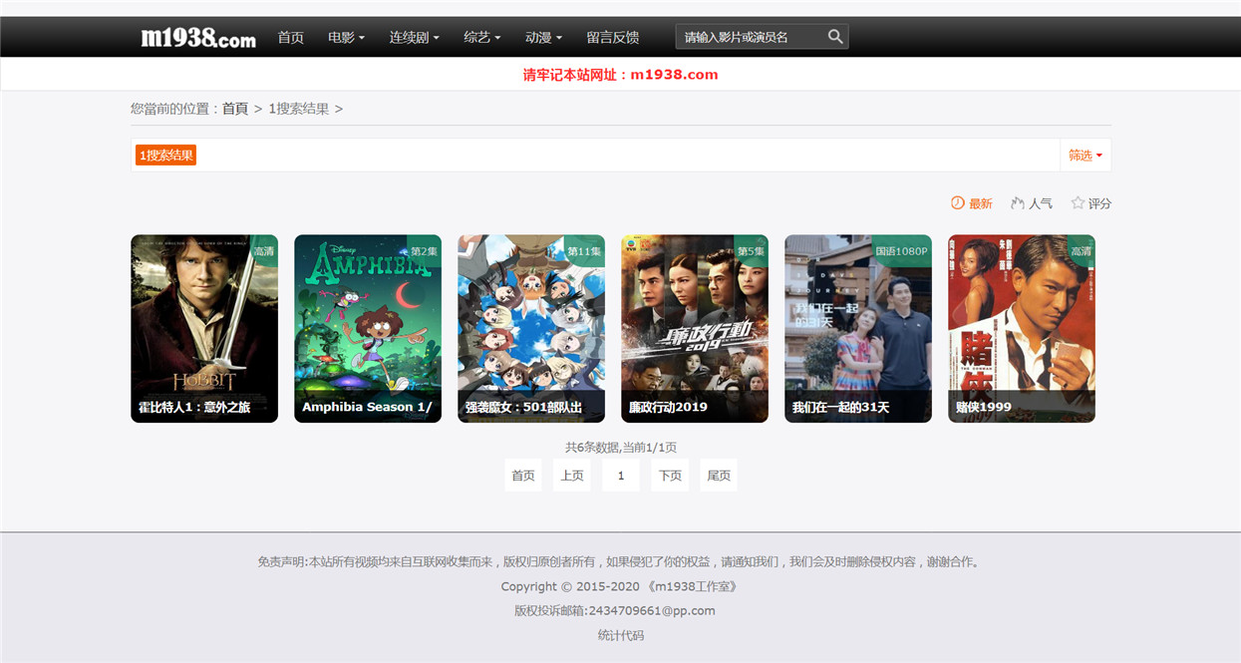Click the 下页 pagination button
The image size is (1241, 663).
click(x=670, y=476)
